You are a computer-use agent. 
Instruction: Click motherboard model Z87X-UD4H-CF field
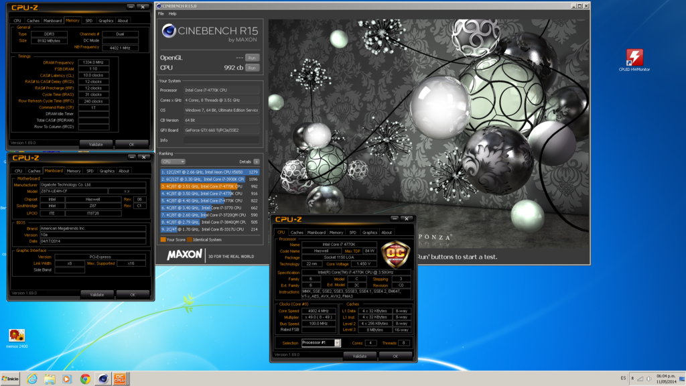(73, 191)
